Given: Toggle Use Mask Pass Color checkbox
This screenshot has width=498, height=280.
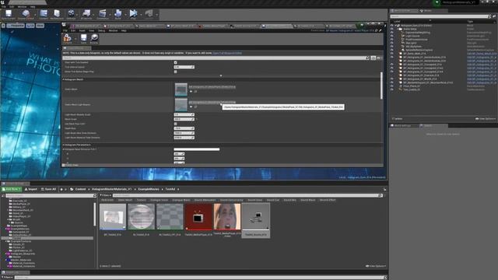Looking at the screenshot, I should pos(175,124).
